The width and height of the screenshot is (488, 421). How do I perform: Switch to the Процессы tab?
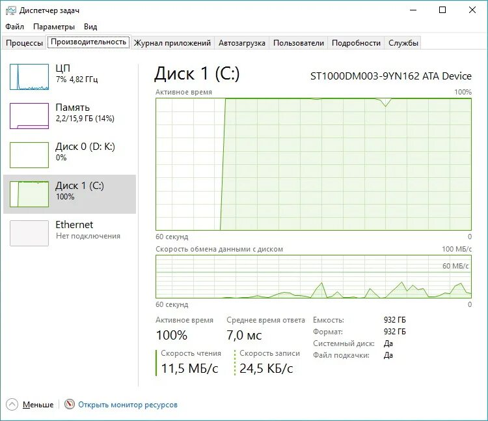[x=24, y=43]
